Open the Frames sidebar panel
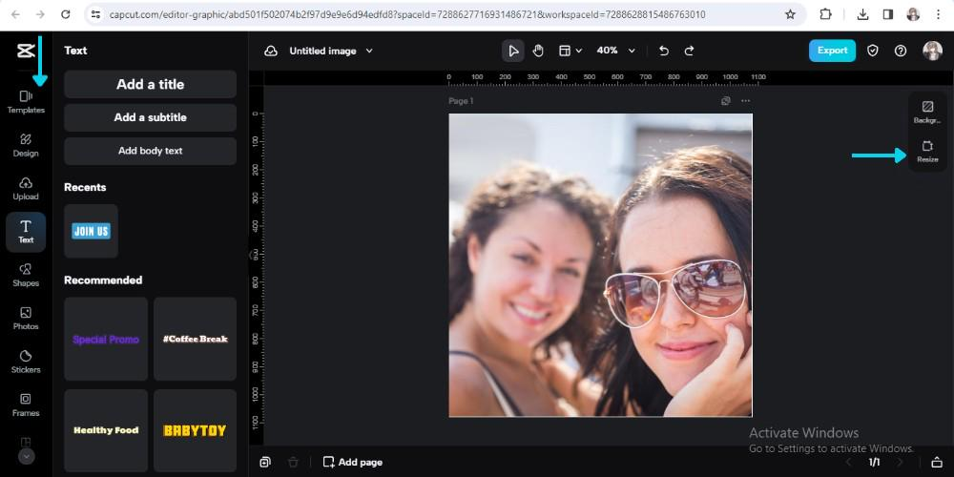This screenshot has width=954, height=477. point(26,404)
